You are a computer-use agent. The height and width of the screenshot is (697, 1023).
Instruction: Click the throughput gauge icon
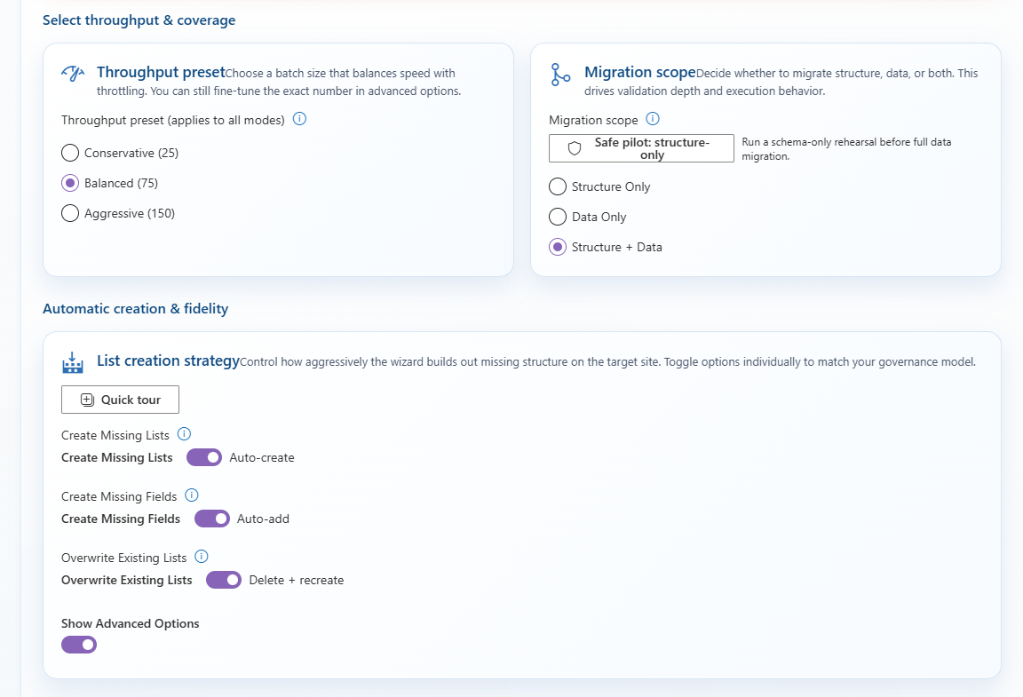tap(72, 75)
